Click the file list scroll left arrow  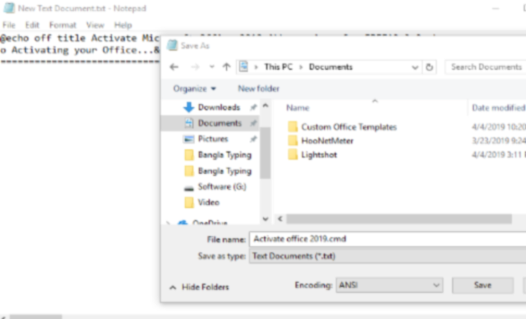279,219
